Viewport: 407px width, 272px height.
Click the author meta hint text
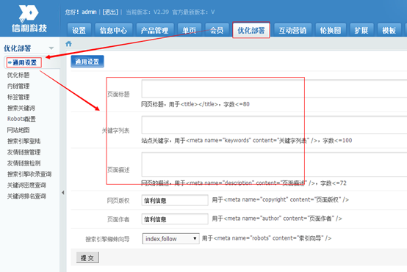277,218
